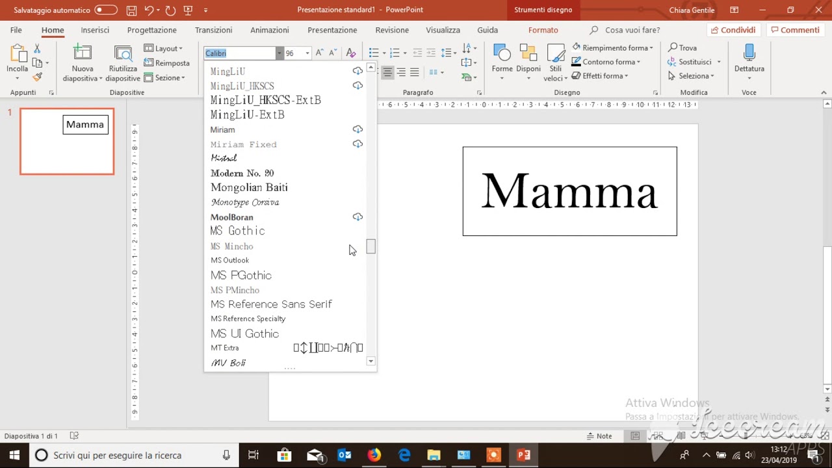The width and height of the screenshot is (832, 468).
Task: Switch to the Animazioni tab
Action: tap(269, 30)
